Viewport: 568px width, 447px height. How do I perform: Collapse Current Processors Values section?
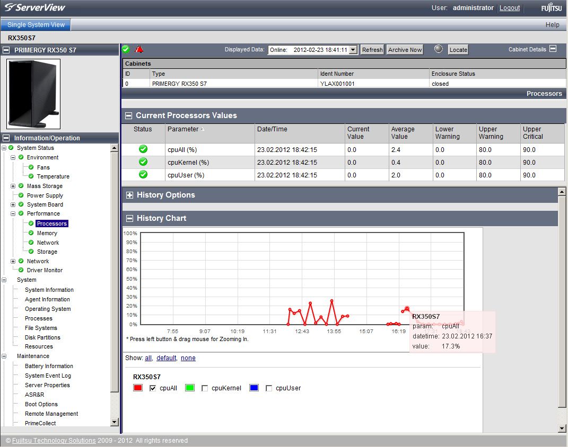click(x=128, y=116)
